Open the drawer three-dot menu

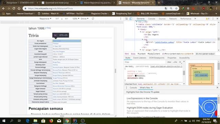tap(126, 87)
